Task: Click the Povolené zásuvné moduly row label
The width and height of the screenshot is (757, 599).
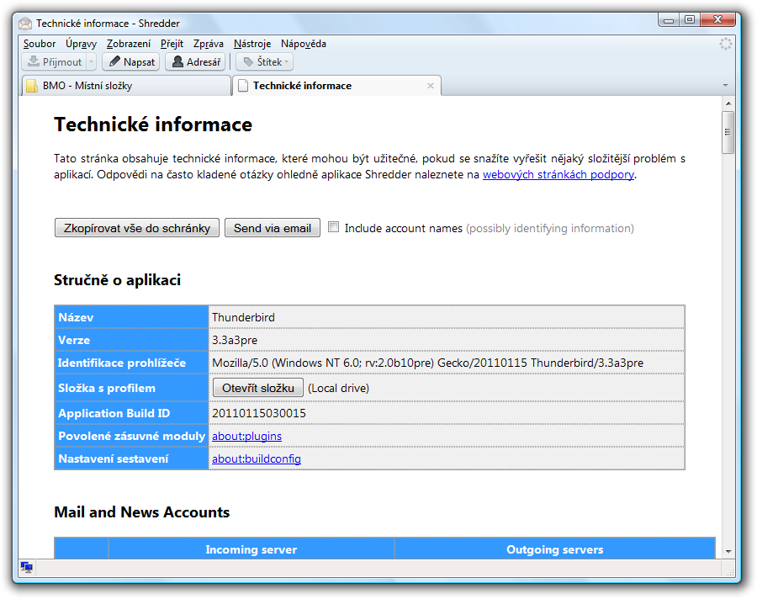Action: coord(132,436)
